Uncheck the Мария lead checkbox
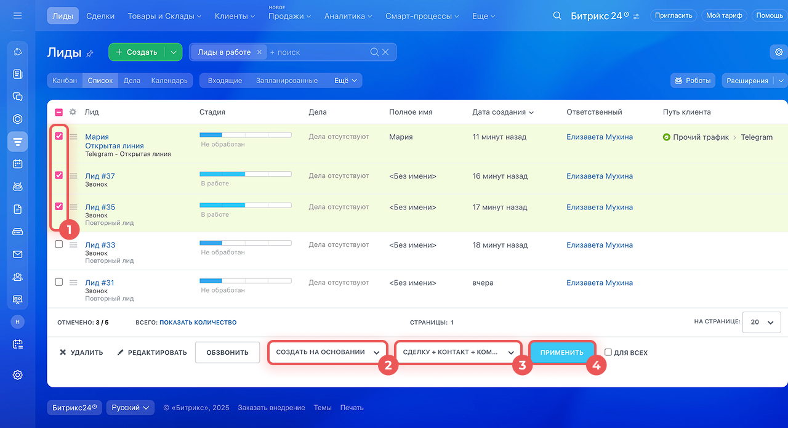 59,136
